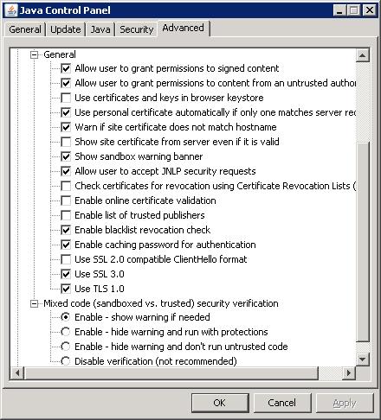Click the 'General' tree node label
Viewport: 381px width, 420px height.
(60, 54)
